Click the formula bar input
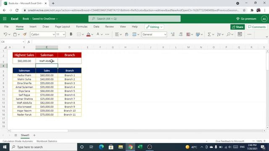Viewport: 269px width, 151px height. coord(150,42)
